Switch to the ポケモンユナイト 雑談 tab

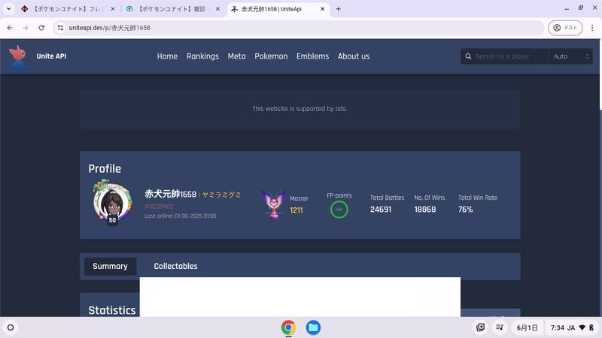coord(172,9)
